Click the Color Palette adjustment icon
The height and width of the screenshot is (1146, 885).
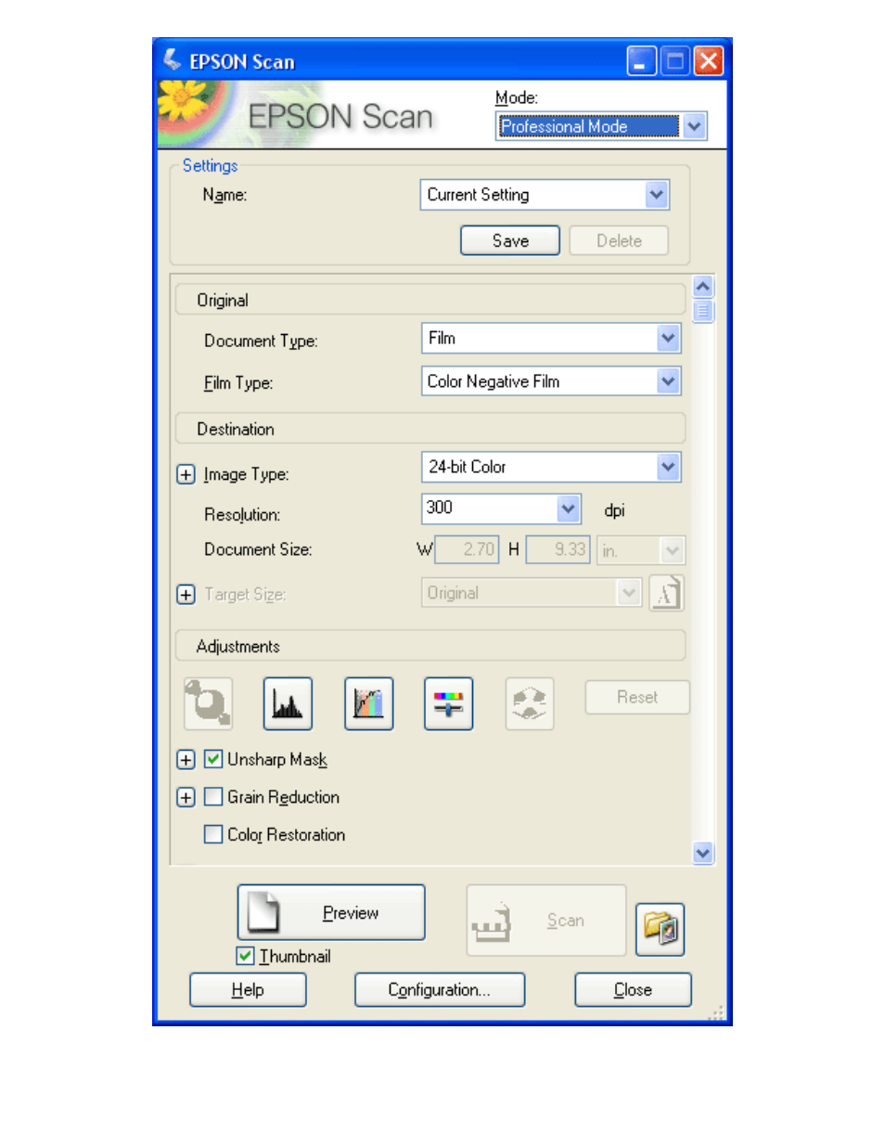(x=529, y=703)
